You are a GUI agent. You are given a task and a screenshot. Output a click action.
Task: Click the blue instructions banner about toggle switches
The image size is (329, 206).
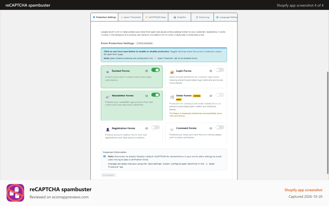(x=164, y=55)
